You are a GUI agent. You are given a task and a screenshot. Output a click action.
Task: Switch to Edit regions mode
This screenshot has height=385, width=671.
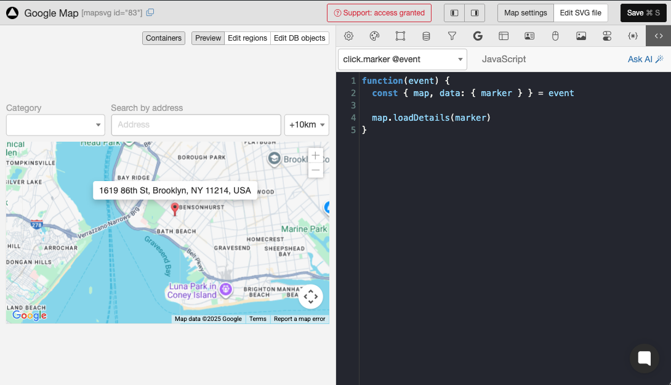[x=247, y=38]
